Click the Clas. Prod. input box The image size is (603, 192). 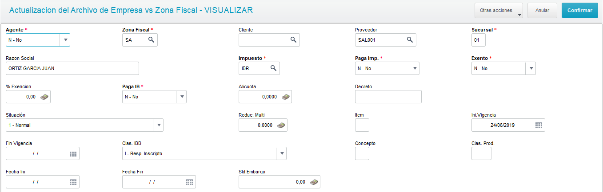click(x=481, y=153)
